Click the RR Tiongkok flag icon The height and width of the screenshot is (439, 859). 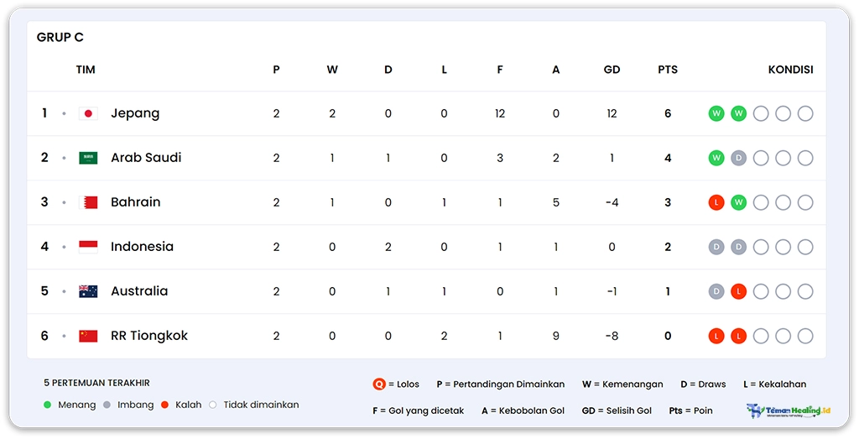(x=88, y=336)
